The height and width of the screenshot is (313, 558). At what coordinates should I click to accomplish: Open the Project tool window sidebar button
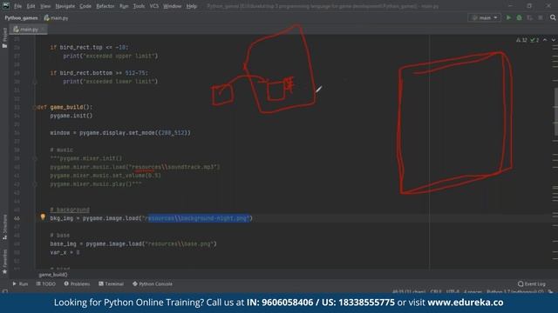(x=4, y=38)
